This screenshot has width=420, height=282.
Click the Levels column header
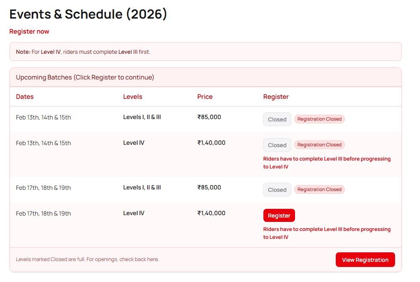132,97
